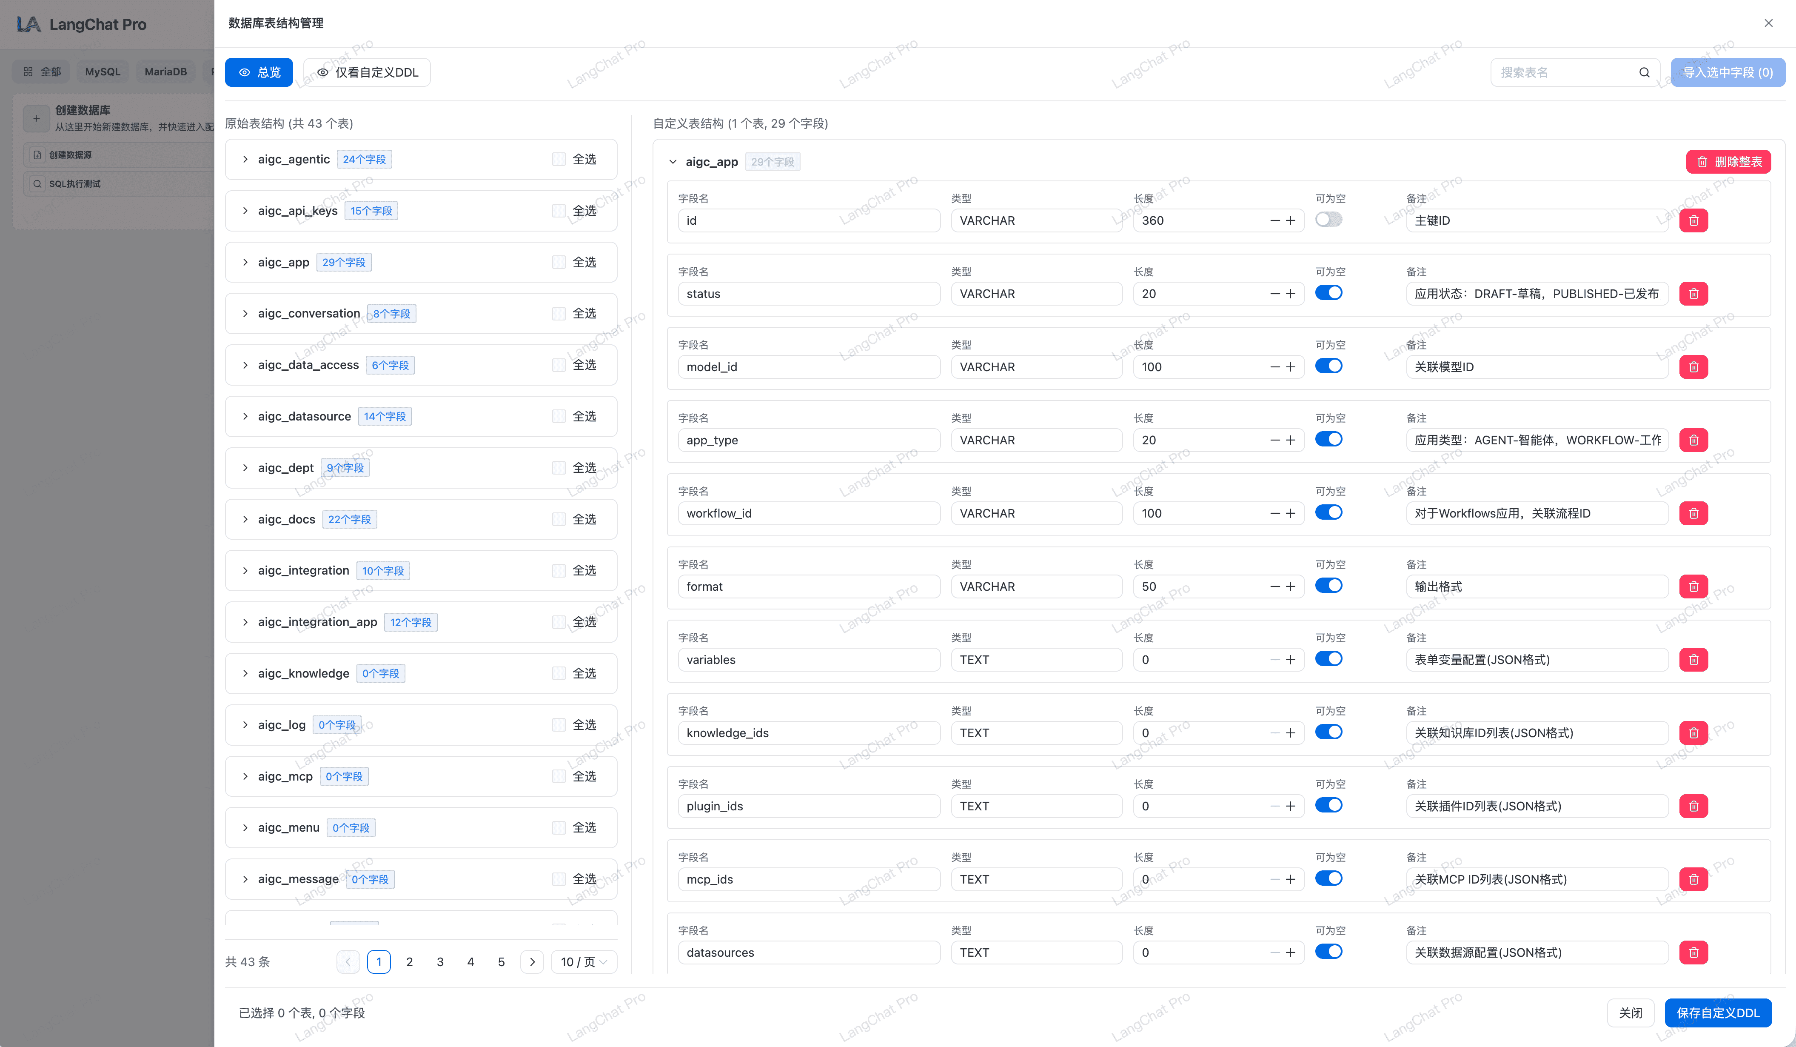Decrease the format length with minus
Image resolution: width=1796 pixels, height=1047 pixels.
point(1274,586)
